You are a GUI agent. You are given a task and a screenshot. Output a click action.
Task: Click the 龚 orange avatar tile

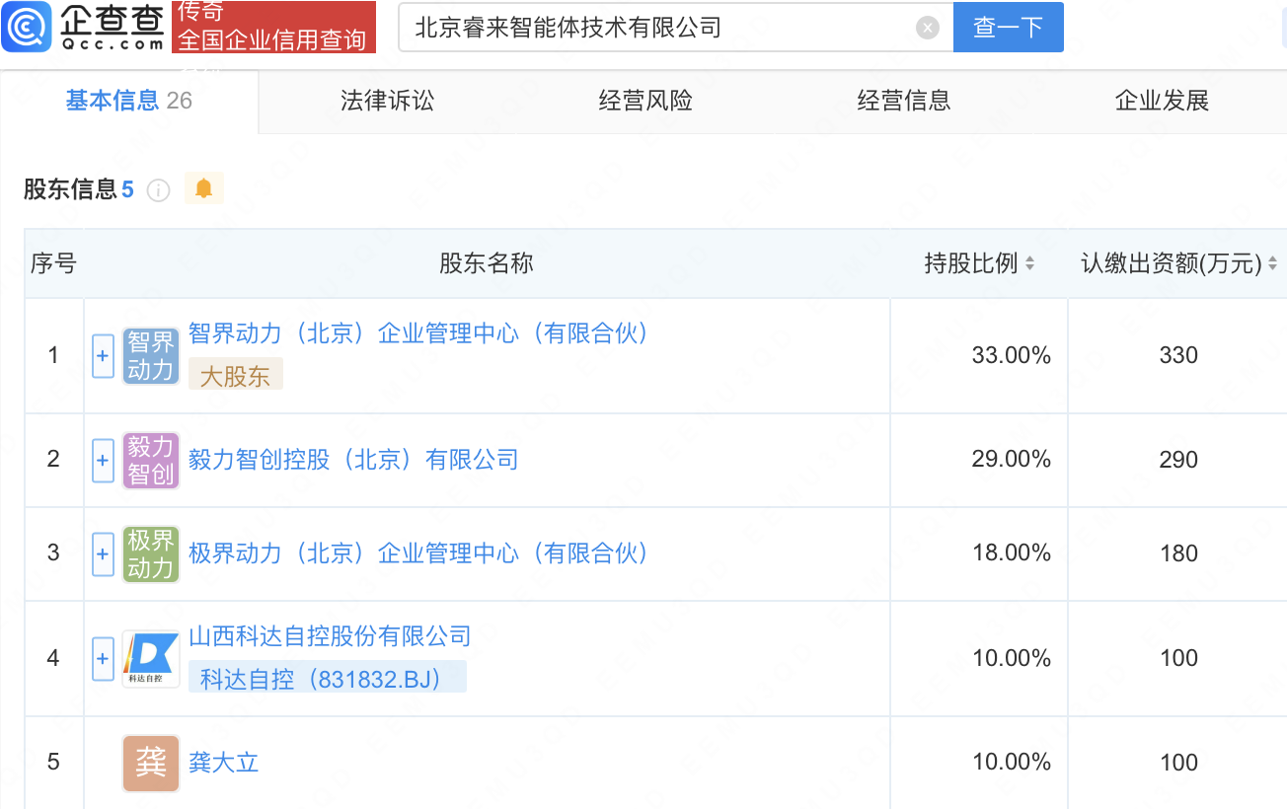click(x=151, y=763)
